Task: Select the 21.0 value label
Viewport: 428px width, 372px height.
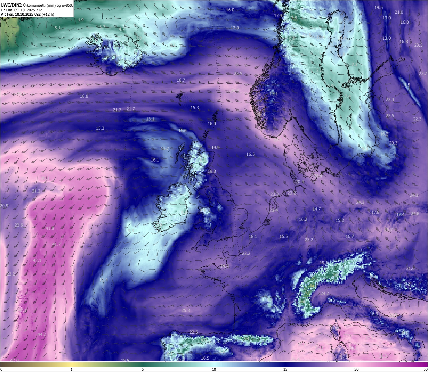Action: [x=399, y=12]
